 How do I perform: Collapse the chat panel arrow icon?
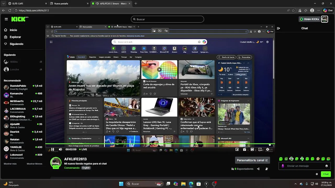click(278, 28)
